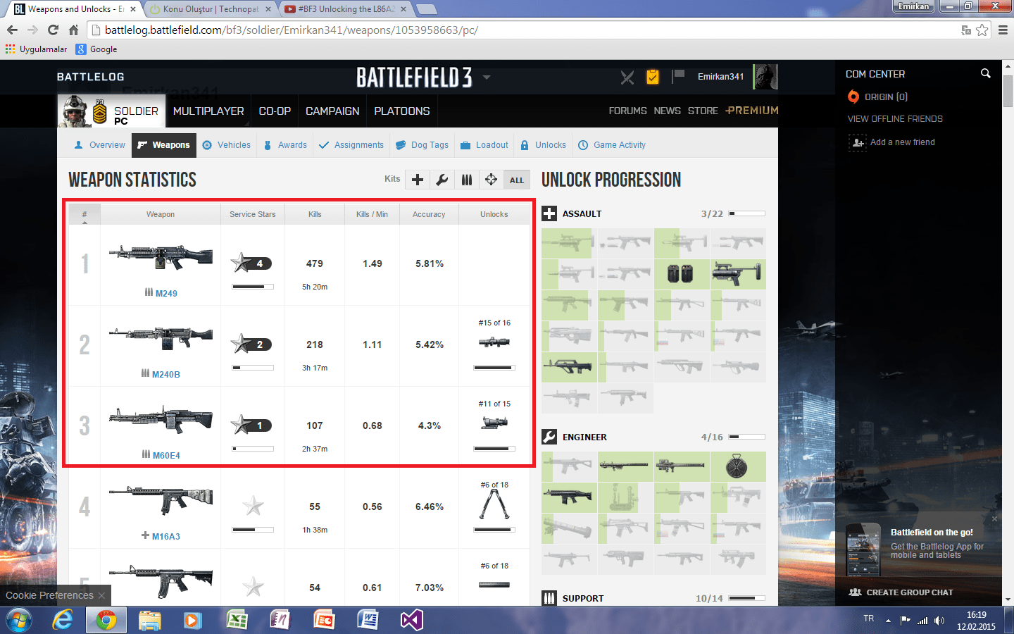
Task: Click the M249 service star badge
Action: 251,263
